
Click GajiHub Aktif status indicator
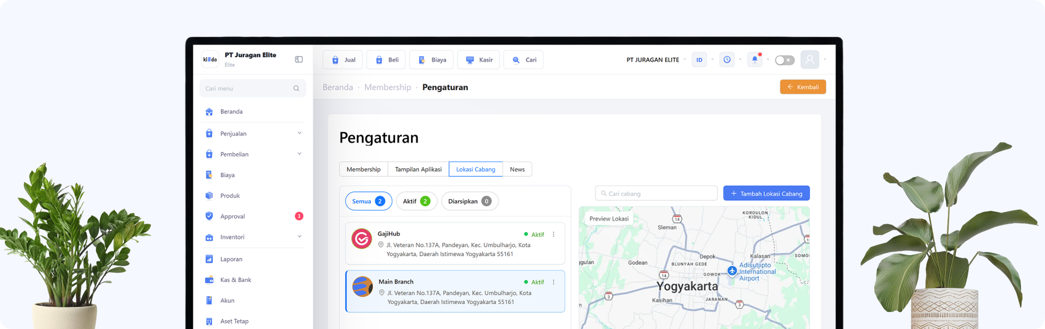tap(534, 234)
